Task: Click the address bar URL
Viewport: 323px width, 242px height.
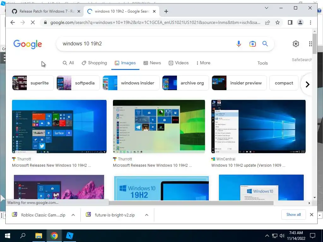Action: (155, 22)
